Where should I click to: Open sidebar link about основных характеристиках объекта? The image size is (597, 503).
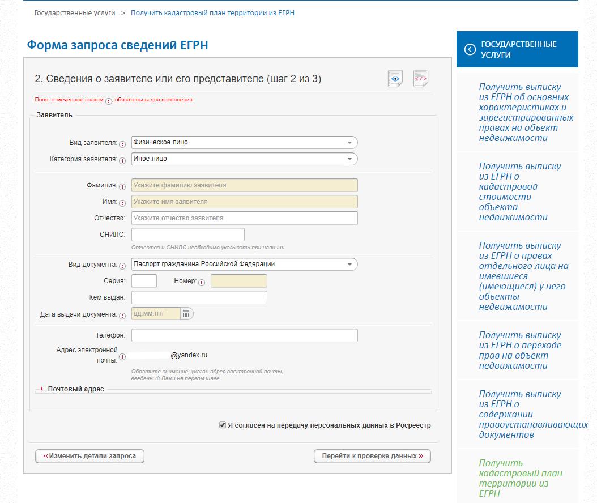[526, 112]
